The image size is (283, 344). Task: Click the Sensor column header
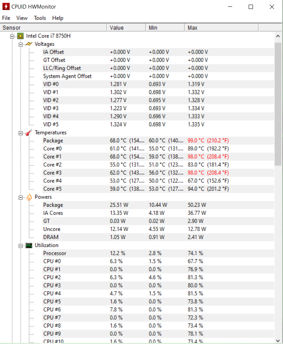(54, 28)
